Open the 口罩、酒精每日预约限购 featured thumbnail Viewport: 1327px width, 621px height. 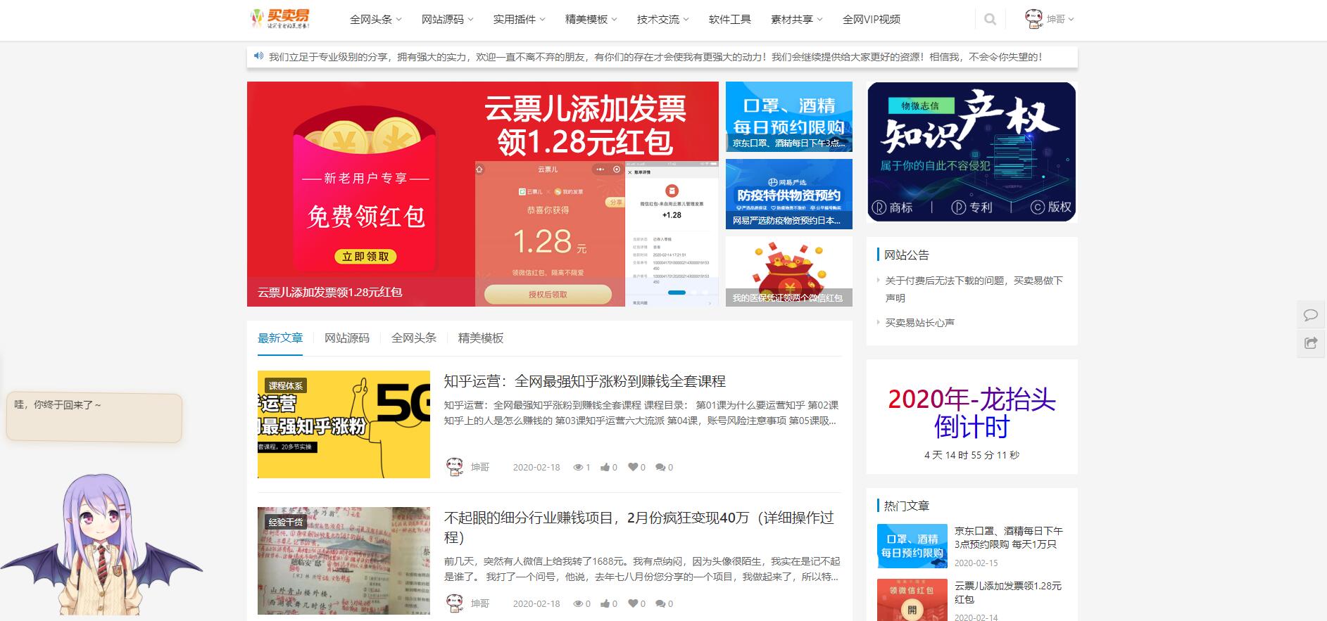(789, 117)
